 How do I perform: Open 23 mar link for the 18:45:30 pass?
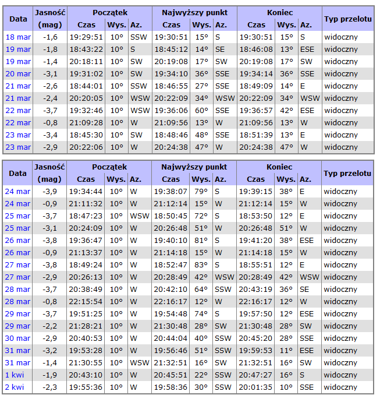[18, 135]
